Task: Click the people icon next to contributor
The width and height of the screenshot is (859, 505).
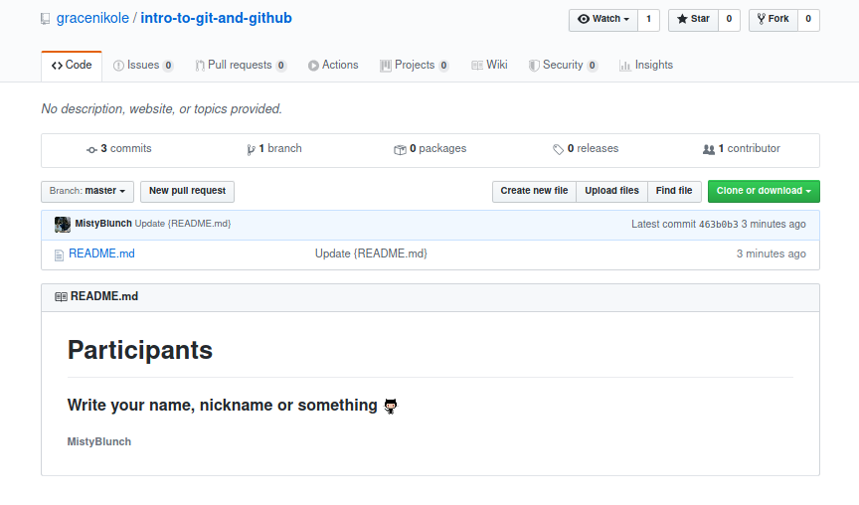Action: 709,149
